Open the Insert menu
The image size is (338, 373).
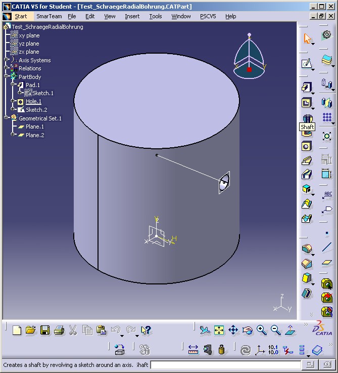(x=132, y=16)
